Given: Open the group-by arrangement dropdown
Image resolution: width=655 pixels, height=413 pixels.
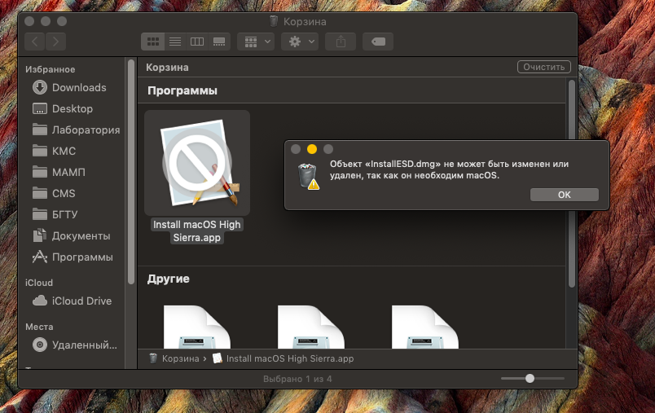Looking at the screenshot, I should tap(256, 42).
